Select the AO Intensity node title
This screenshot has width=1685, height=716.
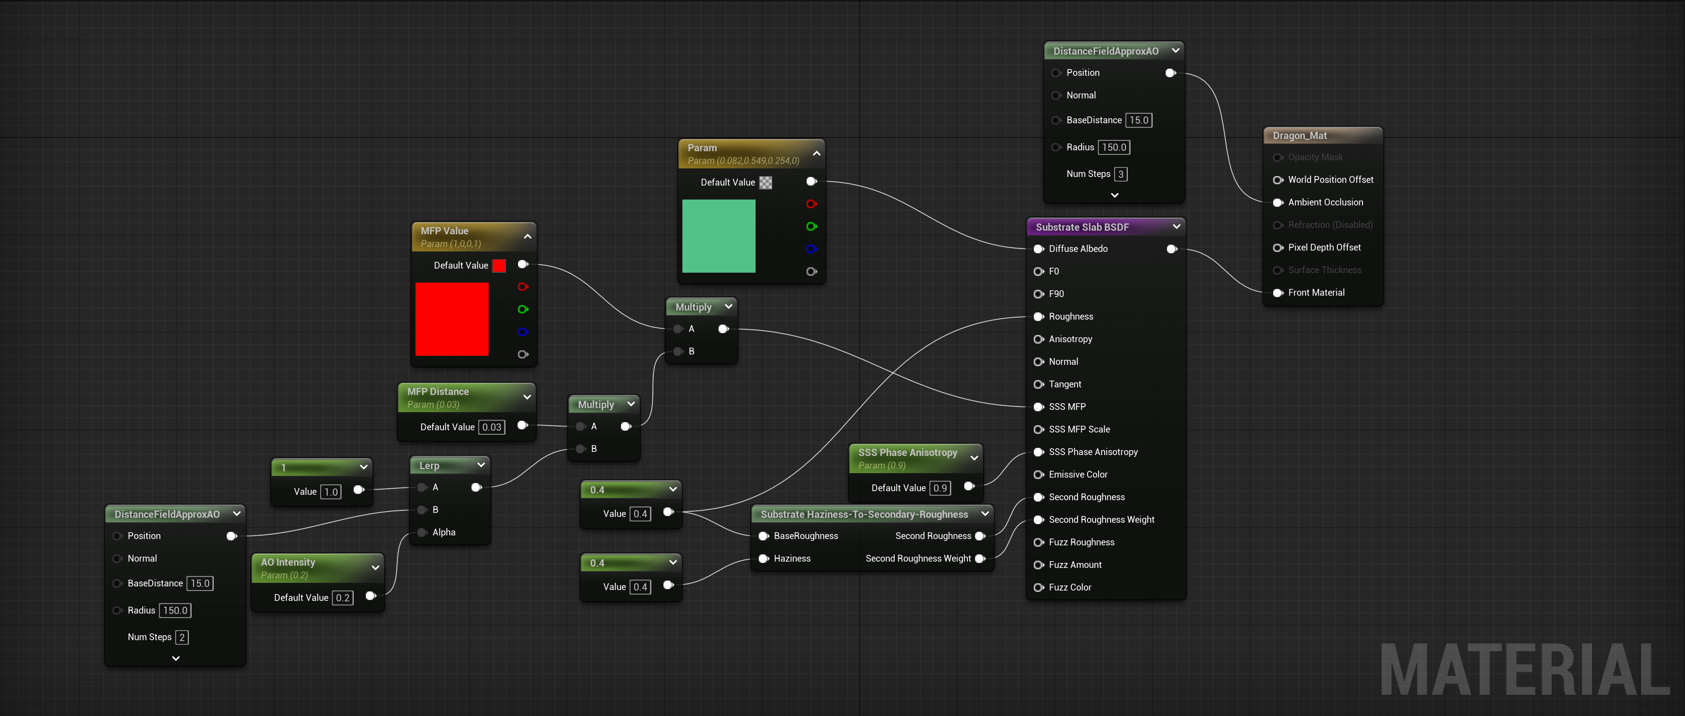click(x=288, y=563)
